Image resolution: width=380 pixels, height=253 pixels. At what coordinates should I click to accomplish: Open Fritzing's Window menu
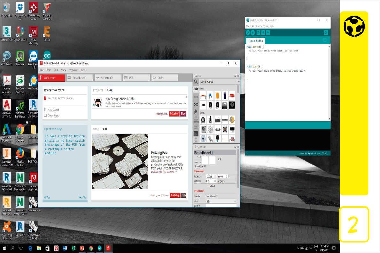73,70
